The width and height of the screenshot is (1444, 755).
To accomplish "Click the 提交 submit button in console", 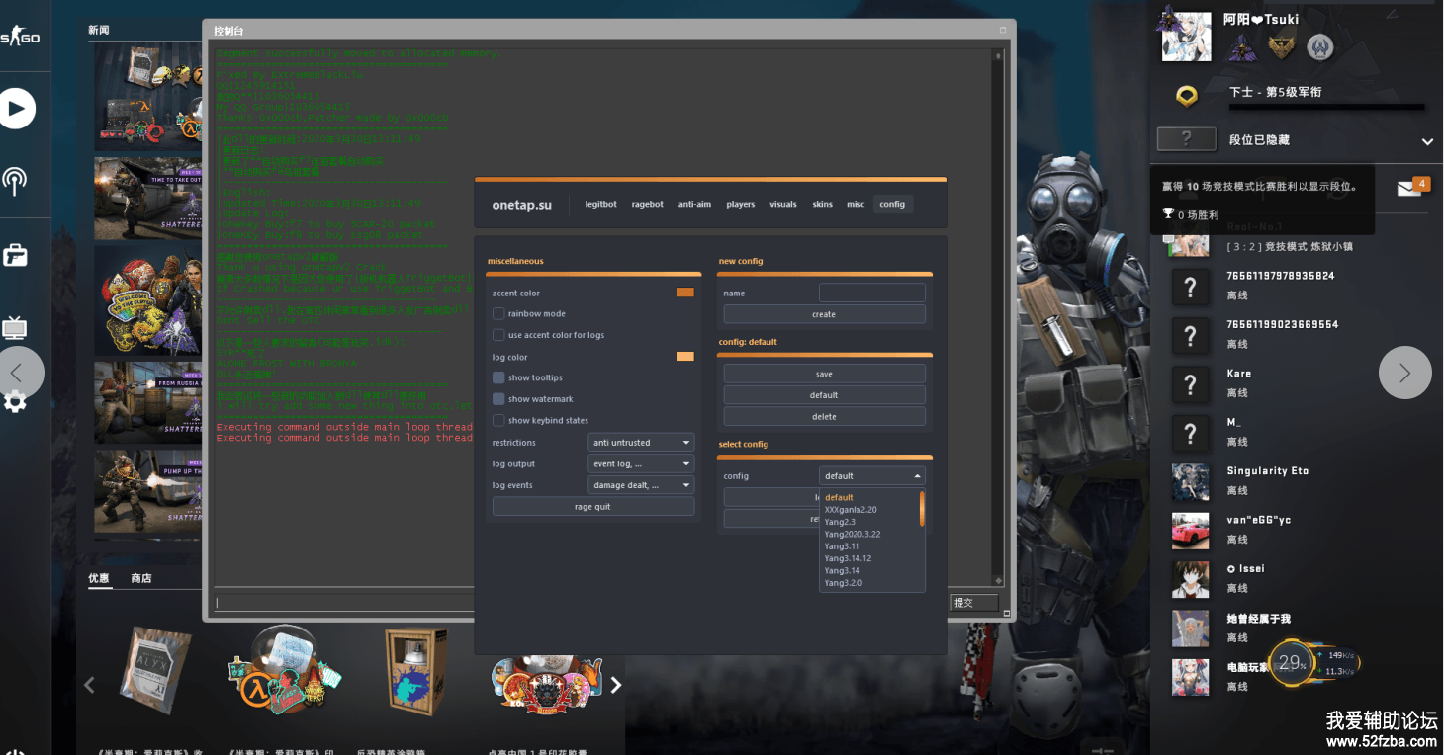I will tap(974, 602).
